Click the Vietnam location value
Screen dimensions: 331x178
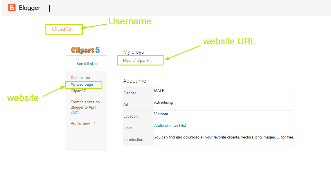tap(161, 114)
